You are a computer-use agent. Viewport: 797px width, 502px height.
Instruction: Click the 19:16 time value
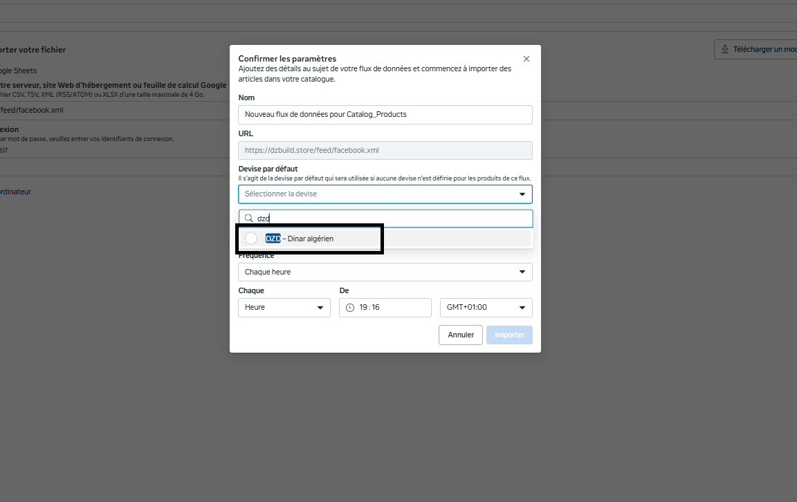[x=369, y=308]
